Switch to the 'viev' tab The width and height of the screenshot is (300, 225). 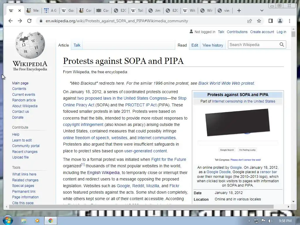click(x=224, y=11)
